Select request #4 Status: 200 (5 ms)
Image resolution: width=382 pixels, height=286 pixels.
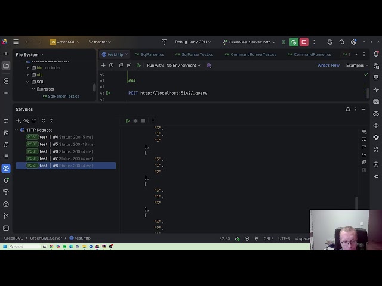click(x=66, y=137)
